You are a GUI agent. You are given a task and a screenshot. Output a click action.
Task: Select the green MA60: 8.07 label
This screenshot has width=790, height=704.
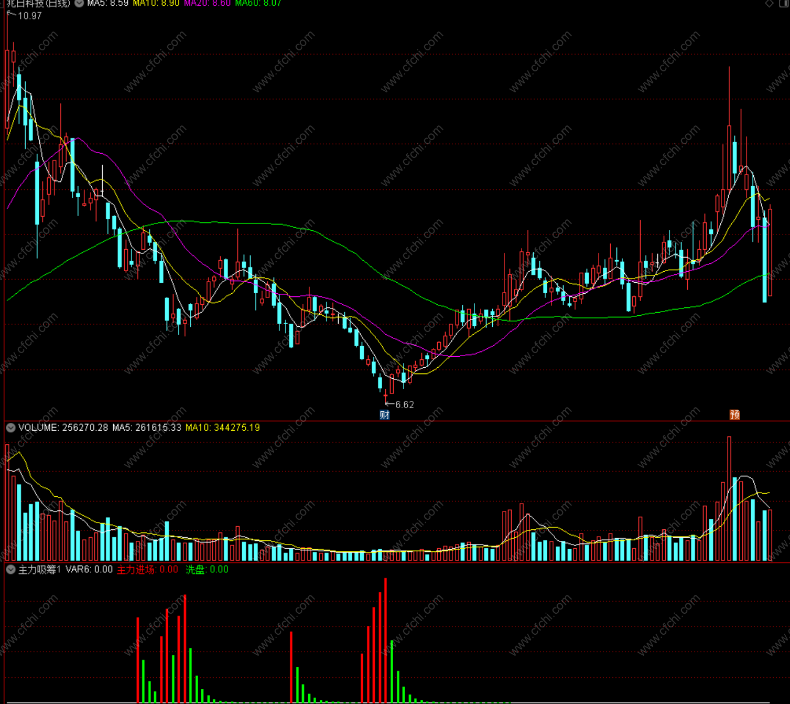tap(258, 3)
